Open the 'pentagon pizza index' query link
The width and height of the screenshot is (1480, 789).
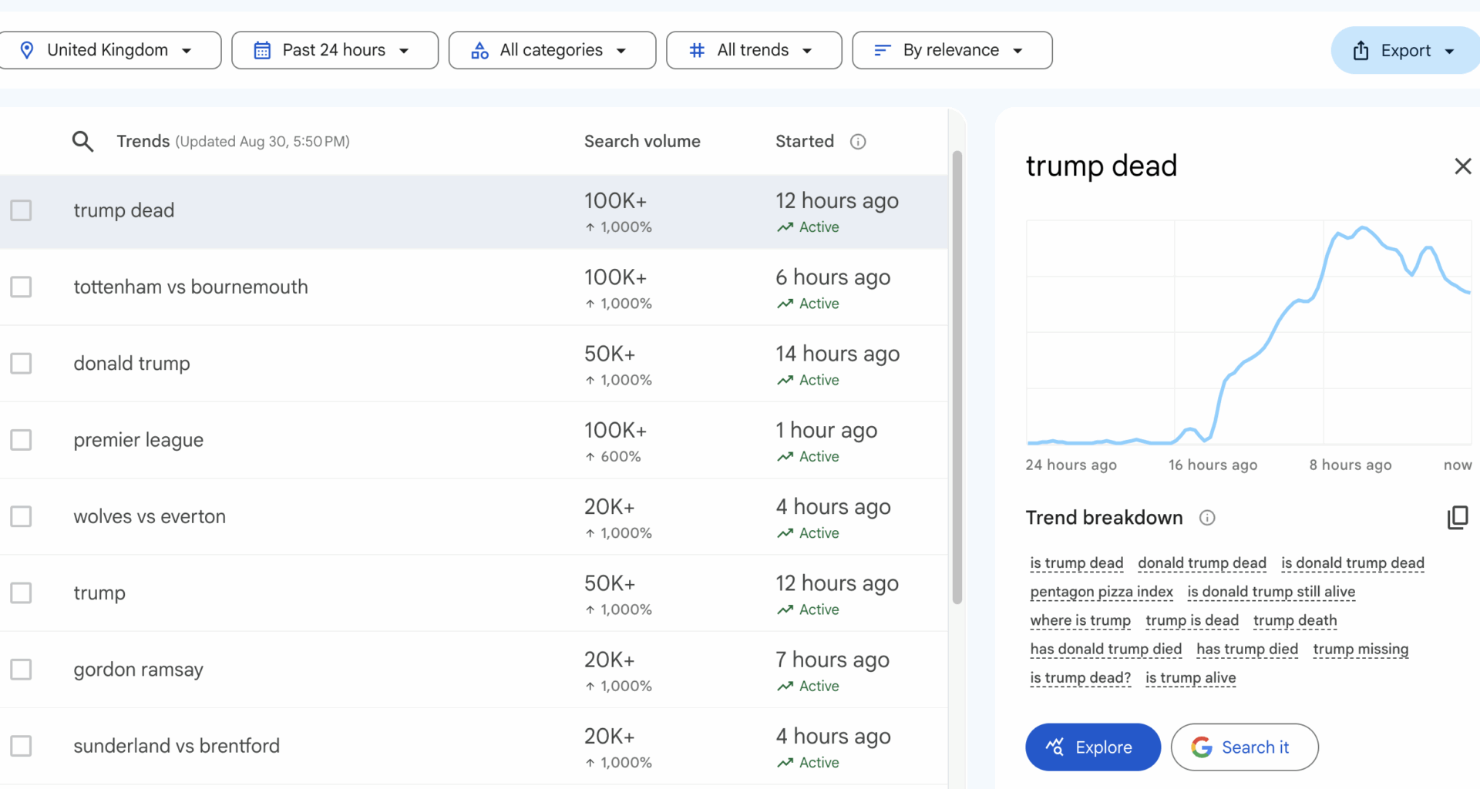click(1102, 592)
